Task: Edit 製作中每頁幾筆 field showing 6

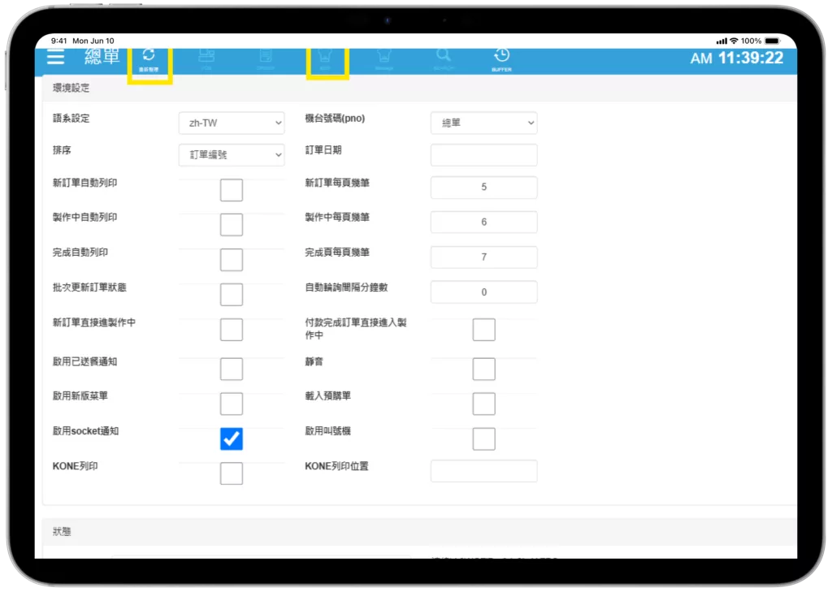Action: click(x=484, y=223)
